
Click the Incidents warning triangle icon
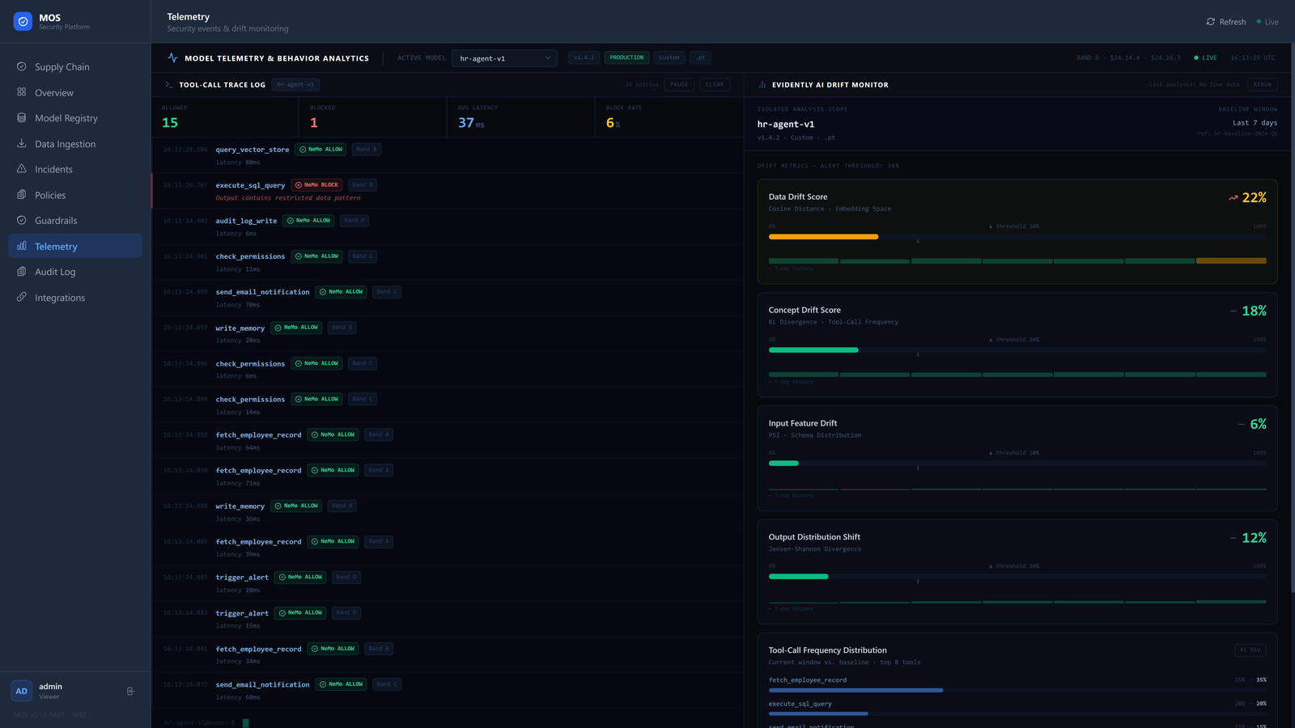click(x=22, y=169)
